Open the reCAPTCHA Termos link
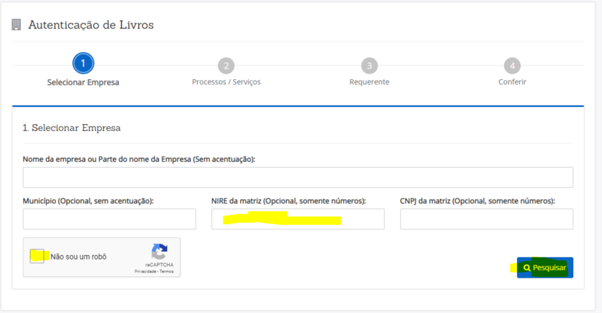This screenshot has height=313, width=602. (166, 272)
